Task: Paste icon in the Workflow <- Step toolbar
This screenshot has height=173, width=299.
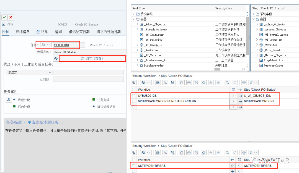Action: (x=158, y=153)
